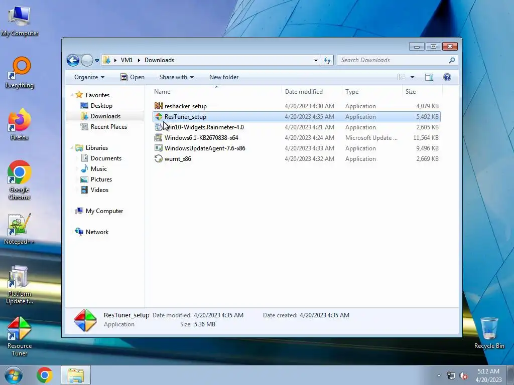Select the reshacker_setup file icon
This screenshot has width=514, height=385.
(159, 106)
